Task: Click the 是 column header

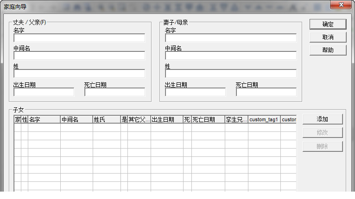Action: pyautogui.click(x=124, y=119)
